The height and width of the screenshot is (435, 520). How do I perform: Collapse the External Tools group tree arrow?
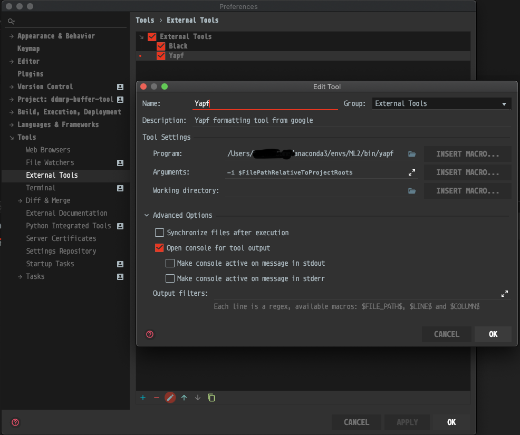[x=142, y=37]
